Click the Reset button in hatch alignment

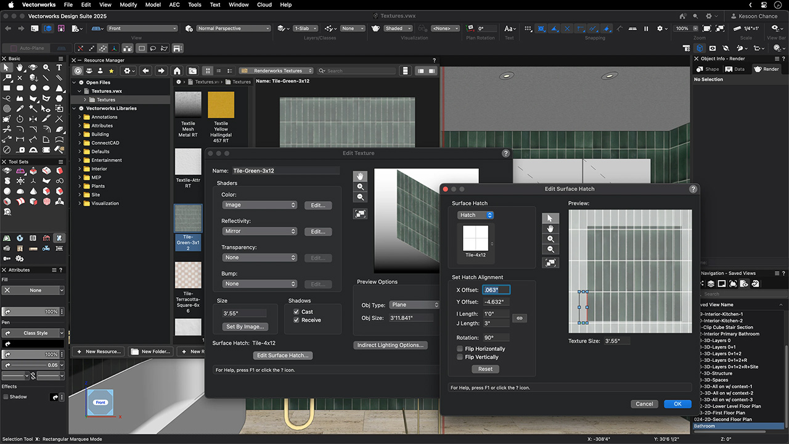485,369
